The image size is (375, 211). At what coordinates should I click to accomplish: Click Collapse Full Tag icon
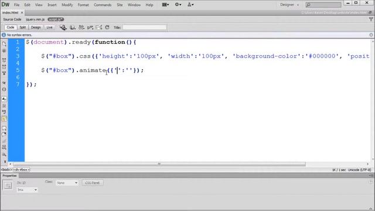pyautogui.click(x=4, y=60)
